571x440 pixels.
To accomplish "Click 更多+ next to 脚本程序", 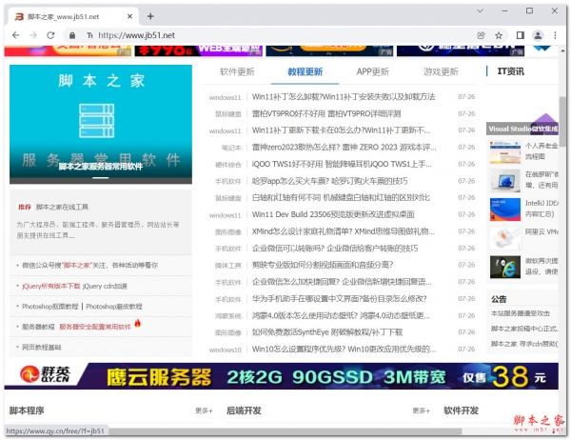I will point(204,410).
